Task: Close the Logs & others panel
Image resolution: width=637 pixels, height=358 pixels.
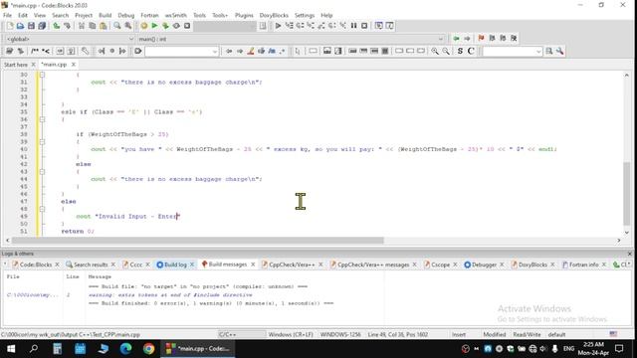Action: point(630,254)
